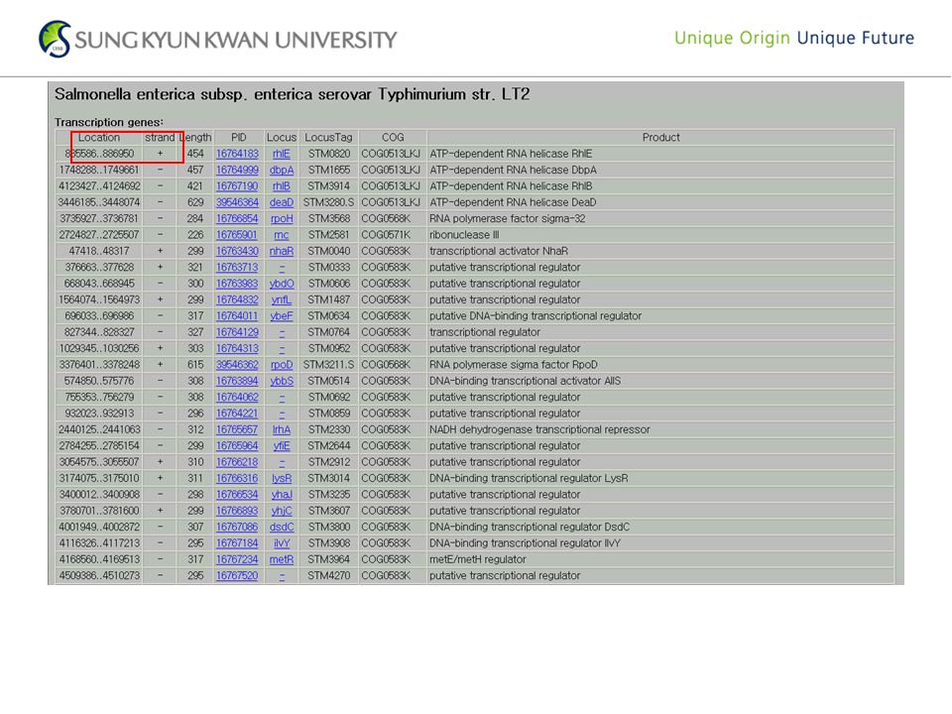Image resolution: width=952 pixels, height=714 pixels.
Task: Follow the dbpA locus link
Action: click(282, 170)
